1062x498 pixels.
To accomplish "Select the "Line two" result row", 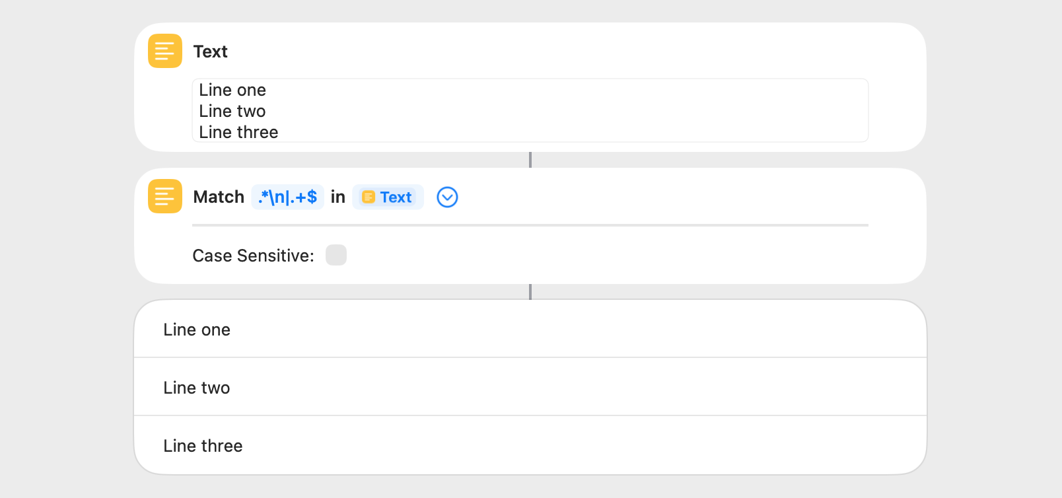I will click(x=530, y=388).
